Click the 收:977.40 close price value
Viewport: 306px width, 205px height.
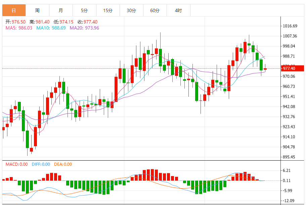87,22
